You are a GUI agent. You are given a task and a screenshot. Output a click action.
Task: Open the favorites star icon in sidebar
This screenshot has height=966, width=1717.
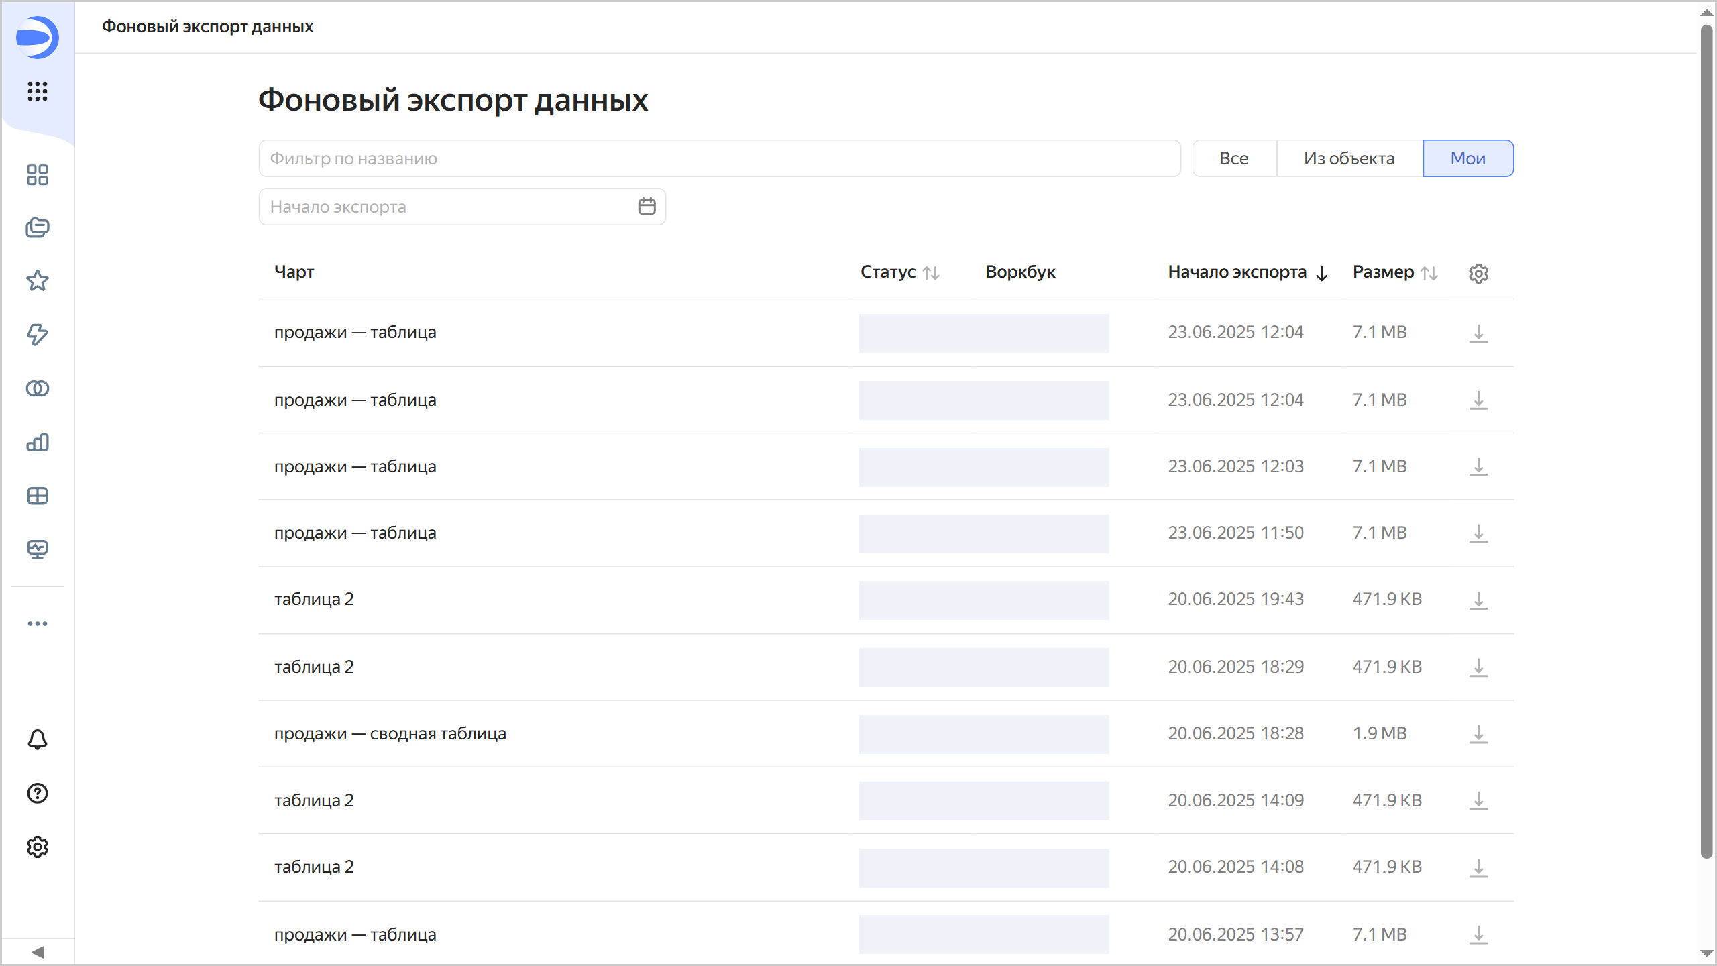pos(38,281)
